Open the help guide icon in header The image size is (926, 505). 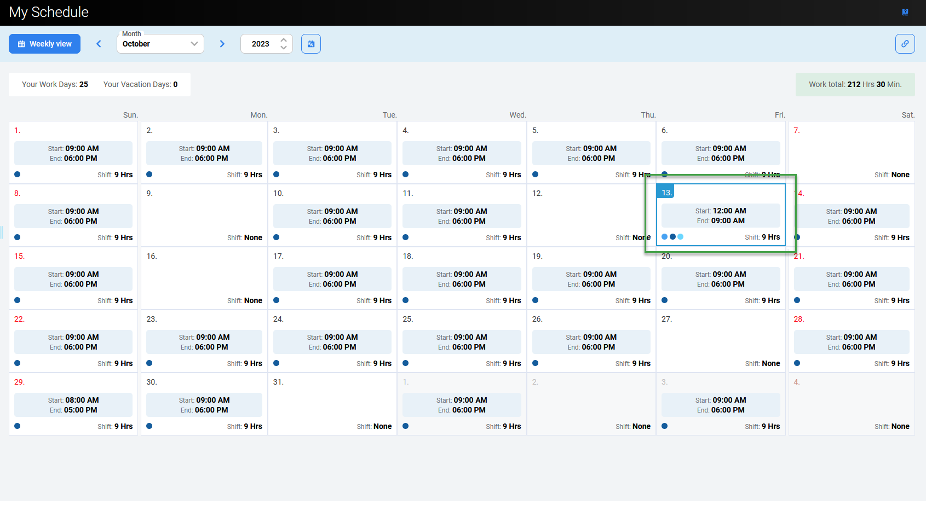point(905,12)
